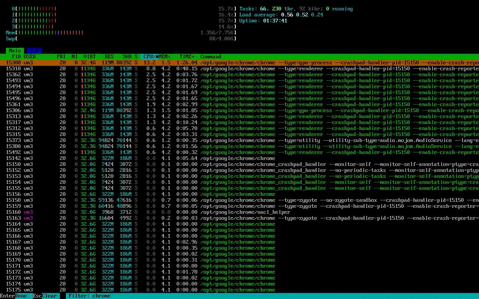
Task: Sort by the SHR column header
Action: (127, 56)
